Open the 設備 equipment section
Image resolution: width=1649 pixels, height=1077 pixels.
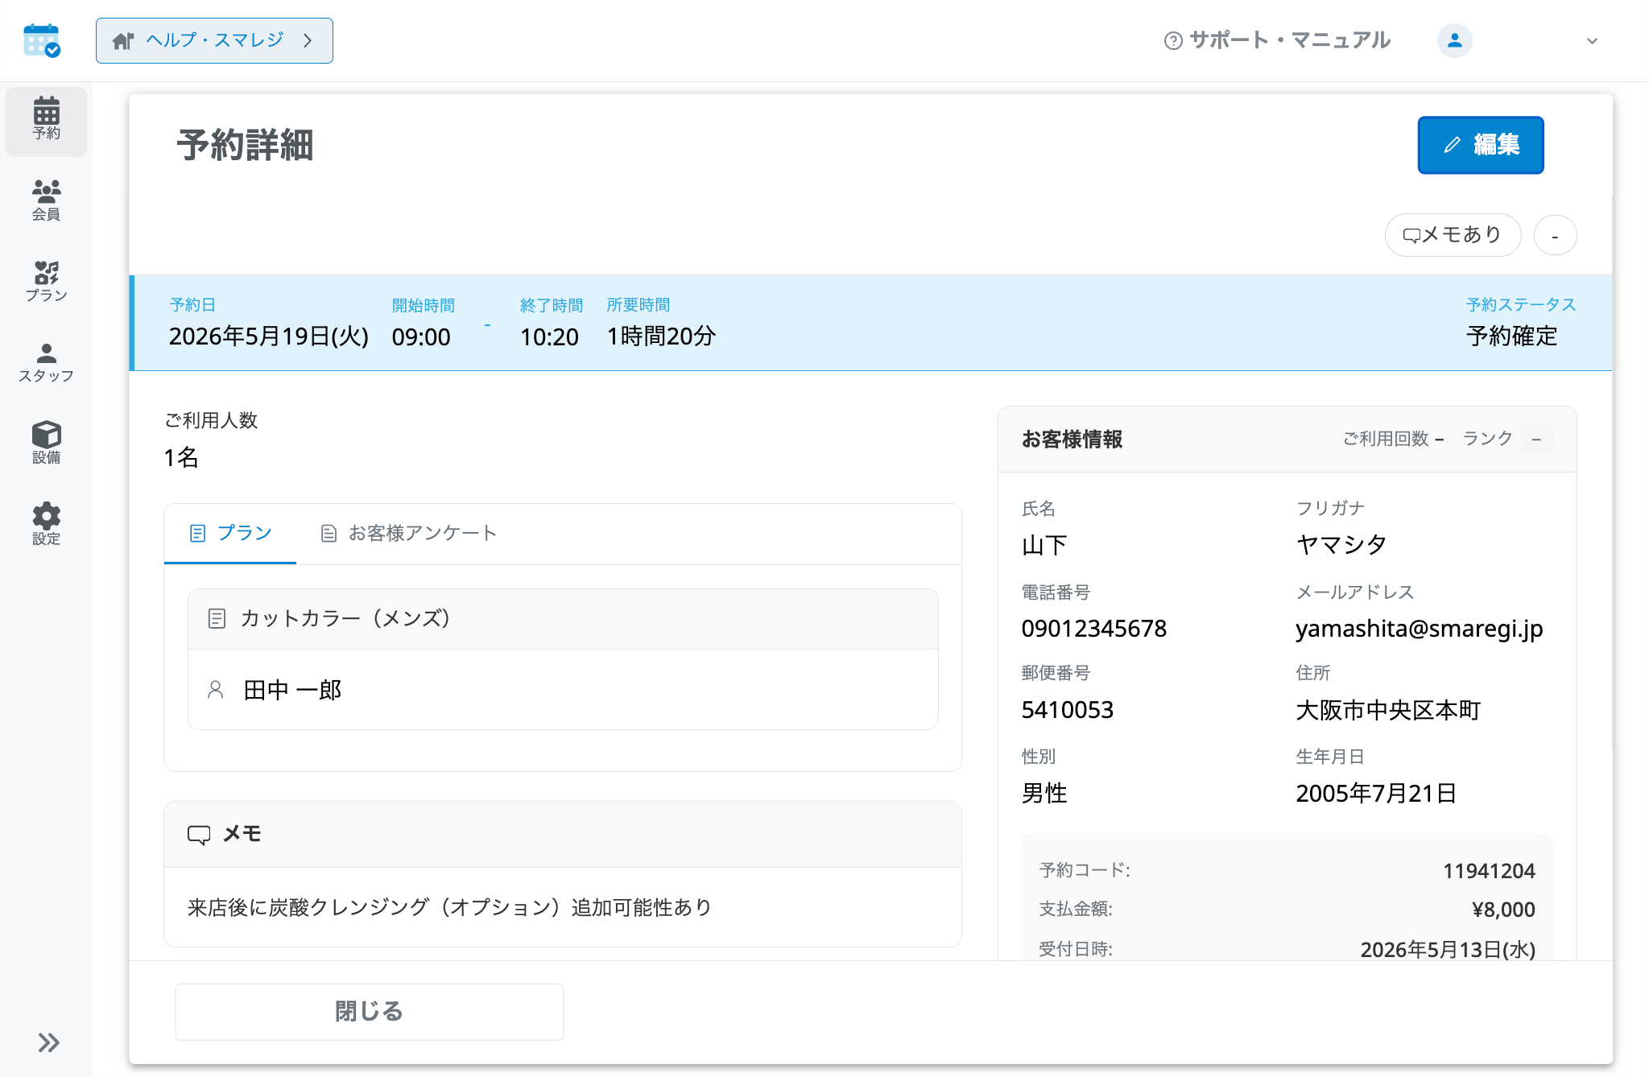click(46, 443)
